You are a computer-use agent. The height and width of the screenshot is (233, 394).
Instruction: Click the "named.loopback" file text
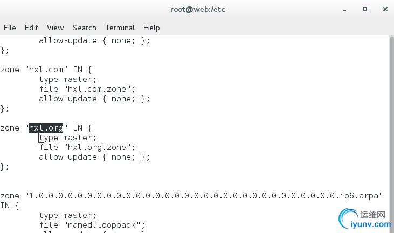[102, 225]
